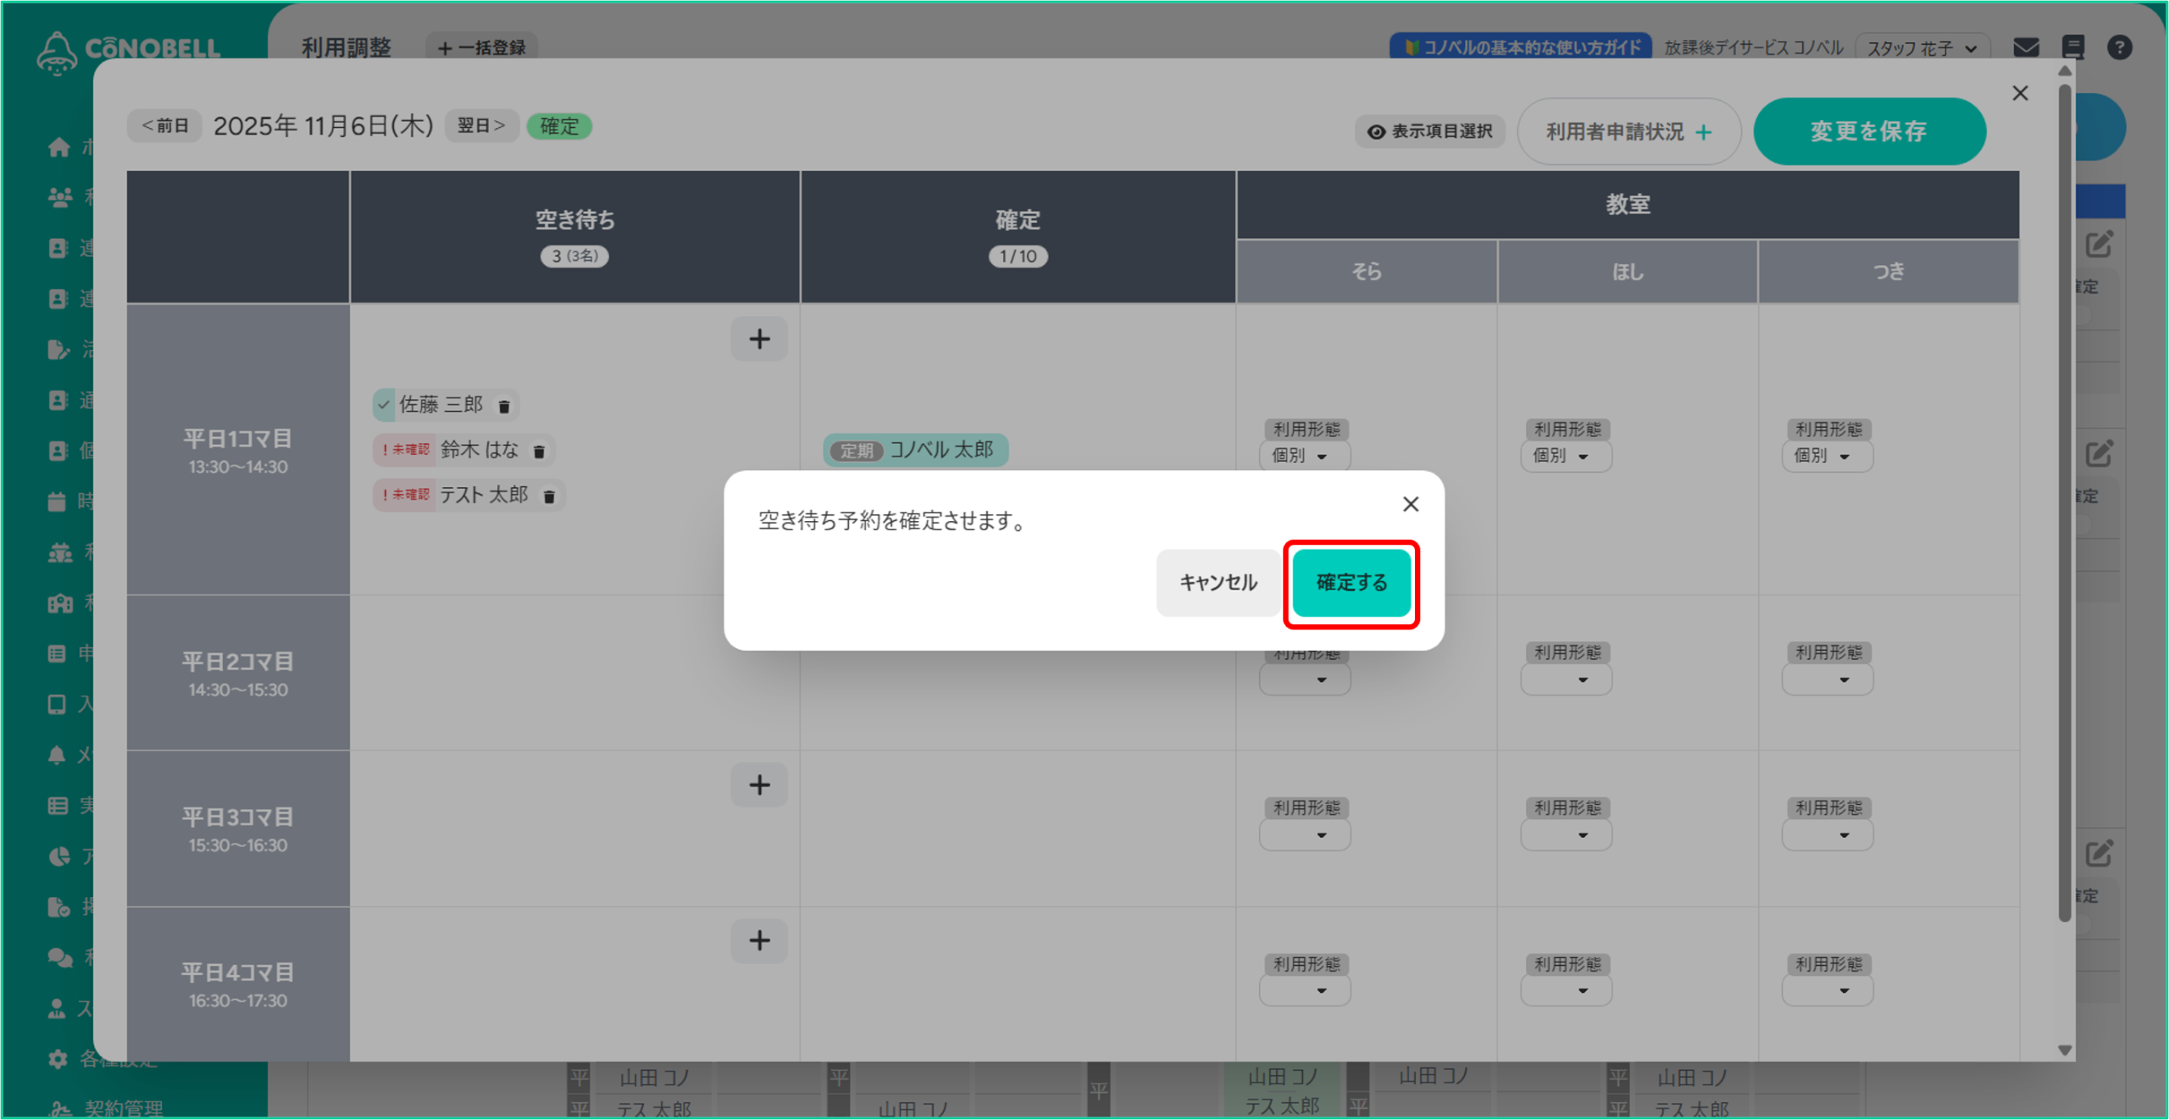The width and height of the screenshot is (2169, 1120).
Task: Click plus icon in 平日1コマ目 waitlist
Action: [x=759, y=339]
